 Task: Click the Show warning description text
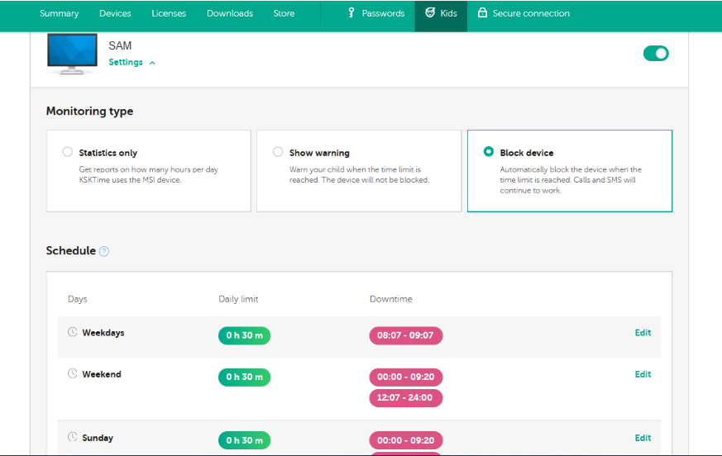[x=359, y=175]
